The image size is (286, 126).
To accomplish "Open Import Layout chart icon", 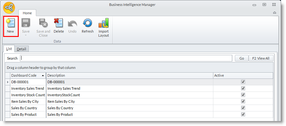I will click(x=103, y=23).
